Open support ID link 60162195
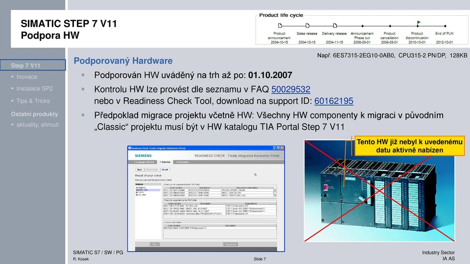The image size is (470, 264). [x=333, y=101]
